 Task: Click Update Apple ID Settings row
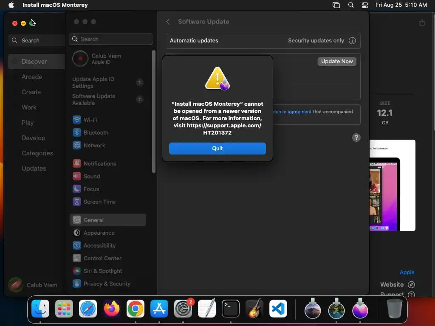(x=107, y=83)
